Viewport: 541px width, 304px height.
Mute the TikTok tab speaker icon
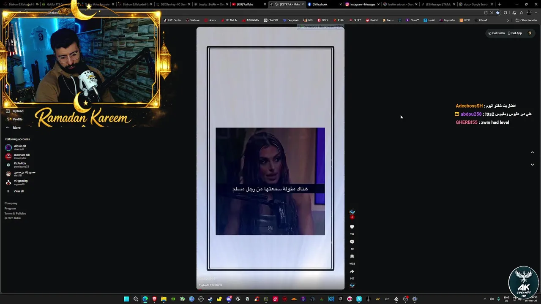[x=276, y=4]
